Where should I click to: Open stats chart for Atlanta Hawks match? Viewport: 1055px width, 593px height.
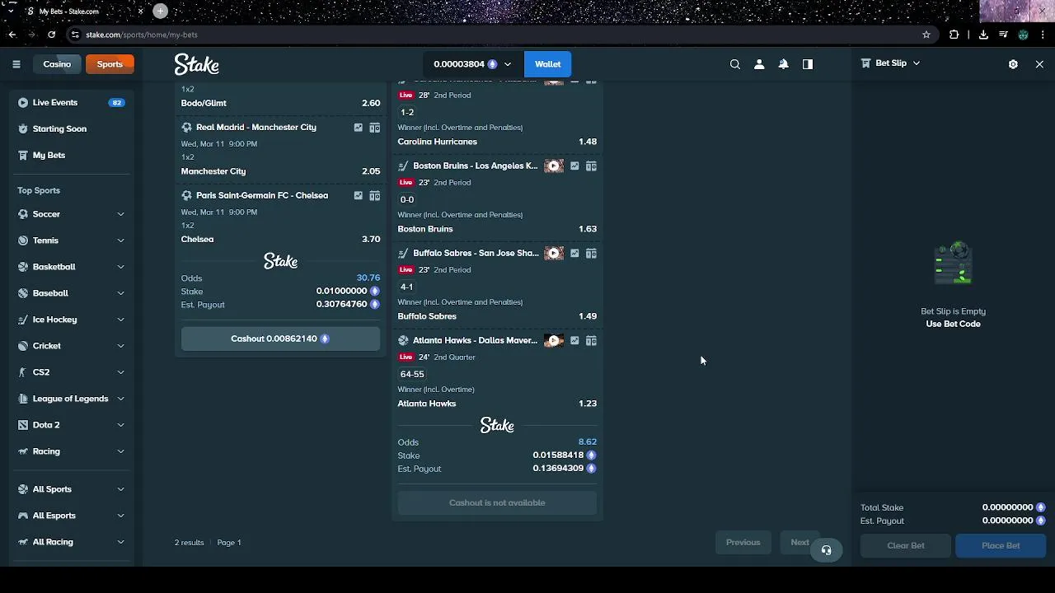574,341
